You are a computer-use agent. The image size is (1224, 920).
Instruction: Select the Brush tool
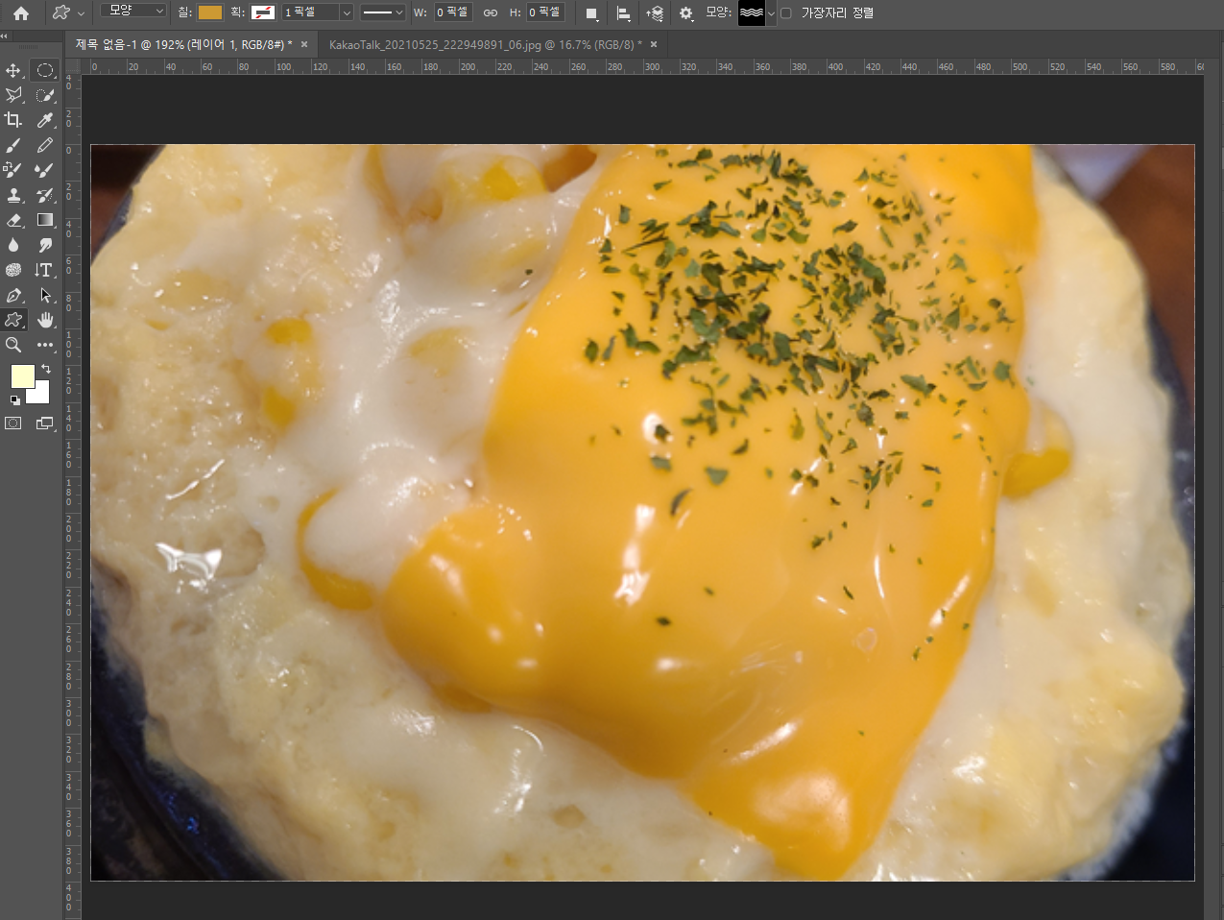coord(13,145)
